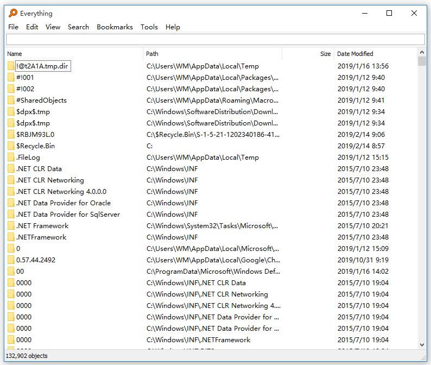Open the Help menu
The width and height of the screenshot is (431, 365).
click(x=173, y=27)
